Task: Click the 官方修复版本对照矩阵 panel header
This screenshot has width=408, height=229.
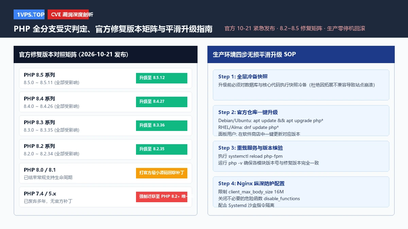Action: (105, 54)
